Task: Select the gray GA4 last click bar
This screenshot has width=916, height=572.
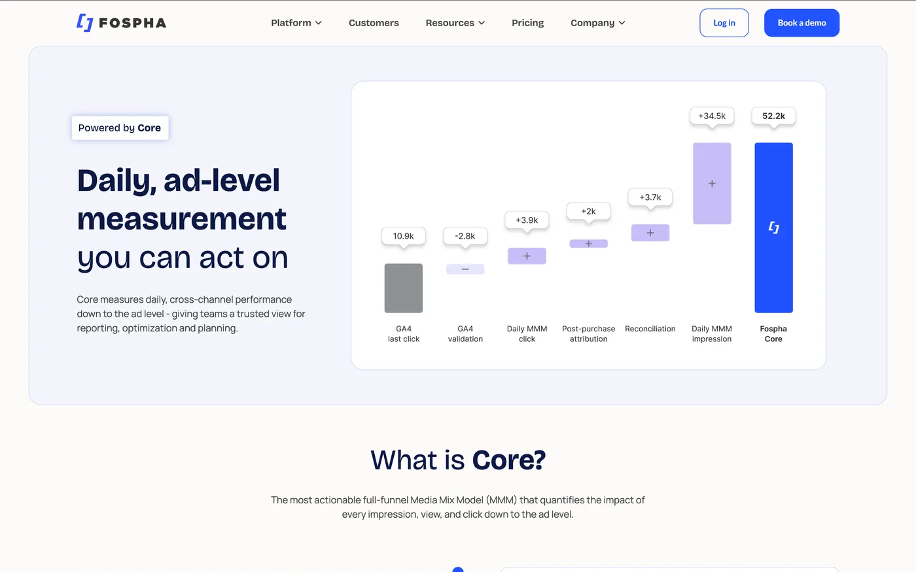Action: click(x=403, y=288)
